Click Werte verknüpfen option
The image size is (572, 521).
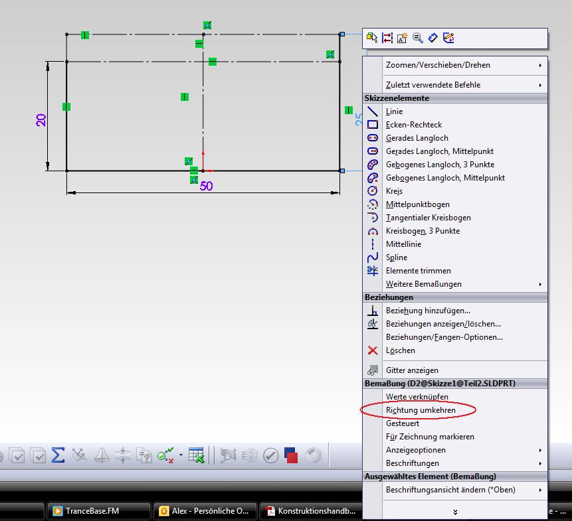417,397
